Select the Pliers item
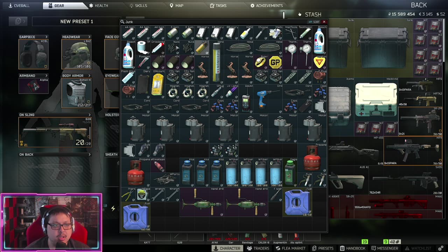Viewport: 448px width, 252px height. click(x=128, y=195)
